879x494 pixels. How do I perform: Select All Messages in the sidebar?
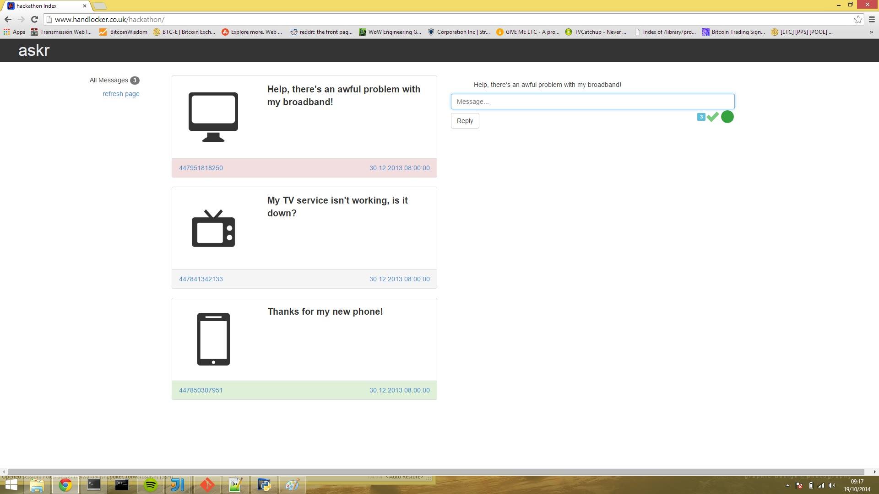pyautogui.click(x=109, y=80)
